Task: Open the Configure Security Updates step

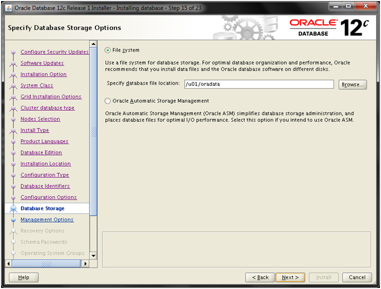Action: click(55, 52)
